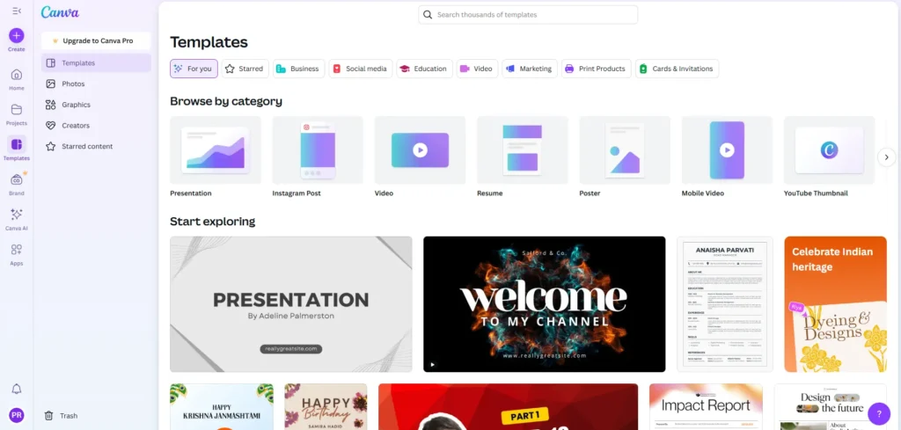Image resolution: width=901 pixels, height=430 pixels.
Task: Open the Design the future template
Action: click(x=831, y=406)
